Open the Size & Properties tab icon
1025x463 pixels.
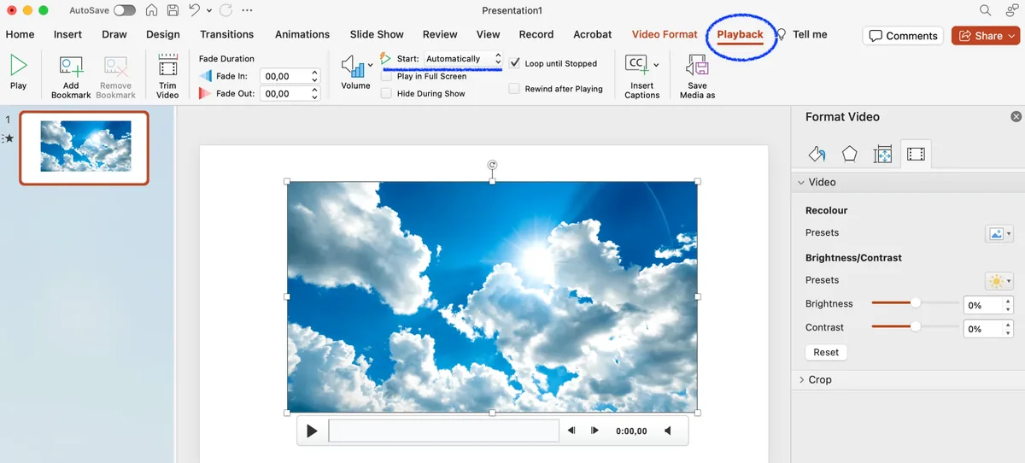882,155
